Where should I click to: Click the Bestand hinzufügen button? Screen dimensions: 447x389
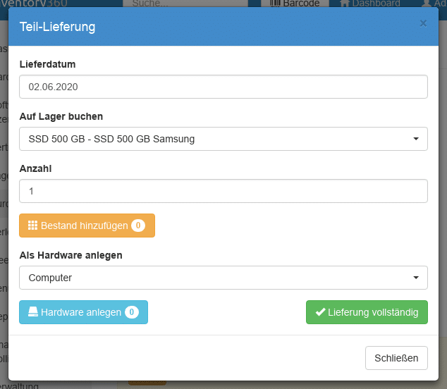87,226
